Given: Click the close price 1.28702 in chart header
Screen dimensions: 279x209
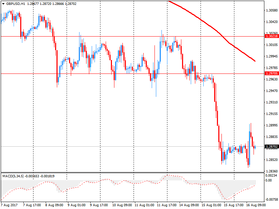Looking at the screenshot, I should [71, 4].
